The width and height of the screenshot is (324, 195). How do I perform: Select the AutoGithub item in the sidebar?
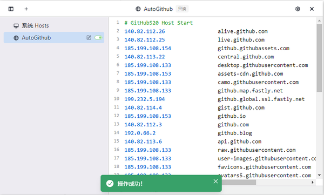coord(53,38)
